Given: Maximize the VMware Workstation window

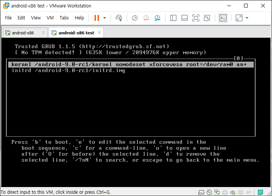Looking at the screenshot, I should click(x=246, y=6).
